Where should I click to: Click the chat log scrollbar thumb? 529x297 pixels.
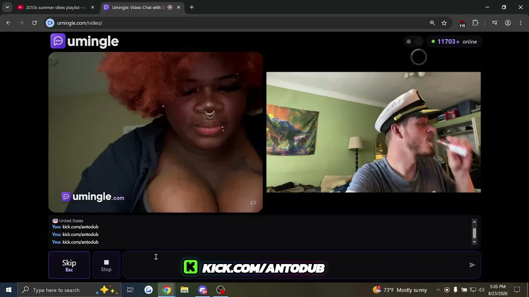pyautogui.click(x=474, y=233)
